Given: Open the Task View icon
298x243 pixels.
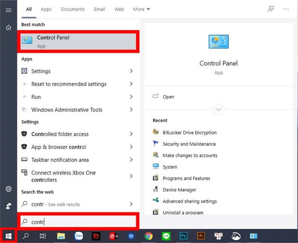Looking at the screenshot, I should (43, 236).
